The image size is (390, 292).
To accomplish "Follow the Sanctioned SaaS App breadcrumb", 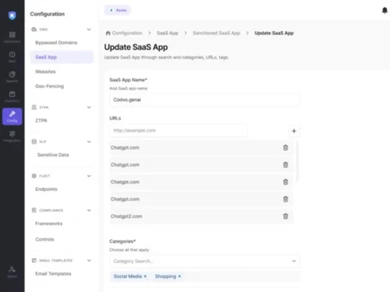I will pyautogui.click(x=216, y=33).
